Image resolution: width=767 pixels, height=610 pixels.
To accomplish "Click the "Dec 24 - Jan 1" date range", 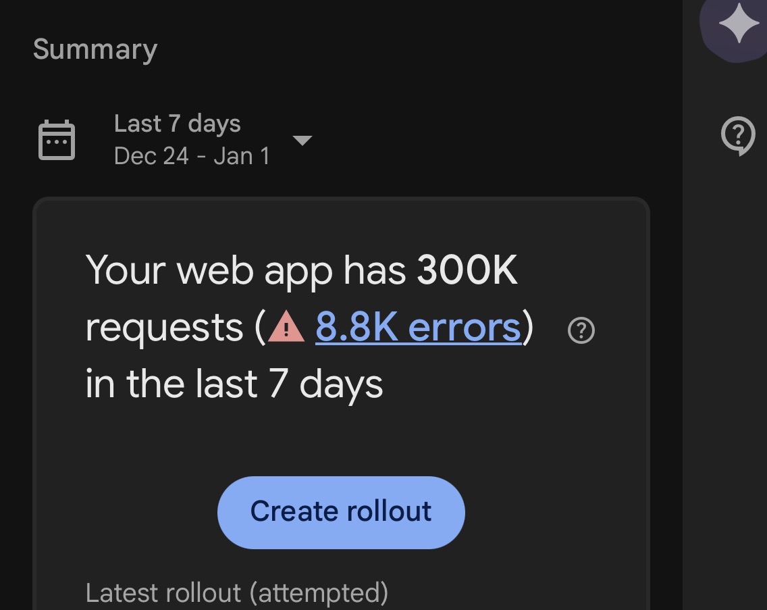I will pos(192,156).
